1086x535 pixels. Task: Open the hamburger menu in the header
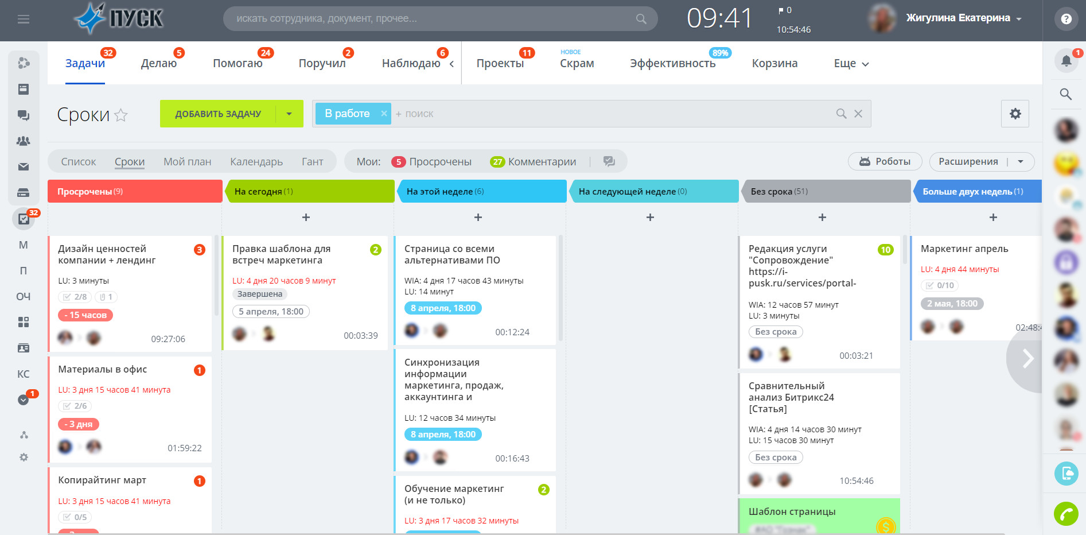[24, 20]
